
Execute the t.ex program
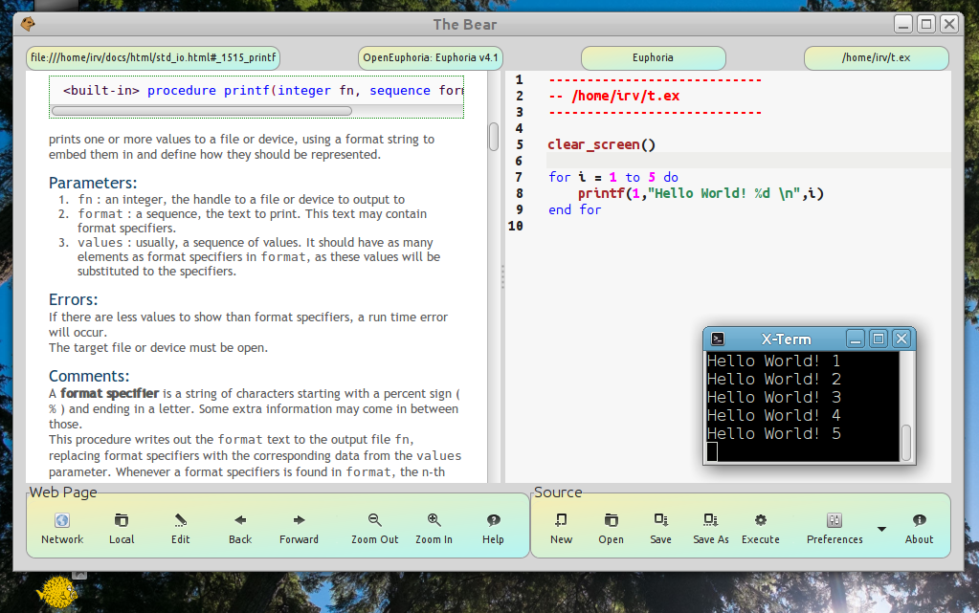[x=761, y=521]
